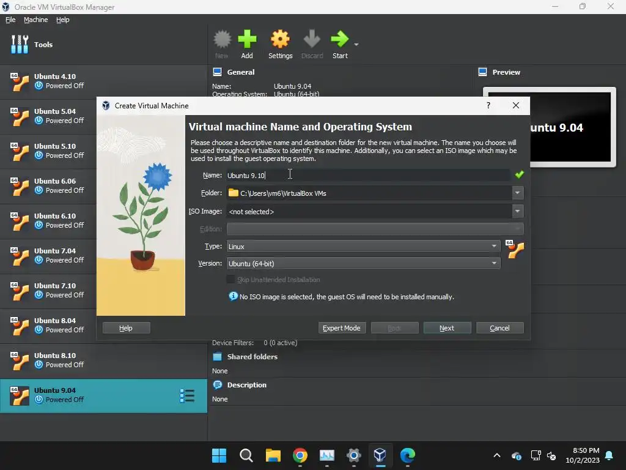Open File Explorer from taskbar
Screen dimensions: 626x470
(x=273, y=455)
